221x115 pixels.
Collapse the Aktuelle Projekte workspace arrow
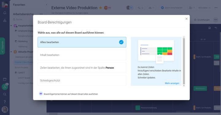coord(11,52)
